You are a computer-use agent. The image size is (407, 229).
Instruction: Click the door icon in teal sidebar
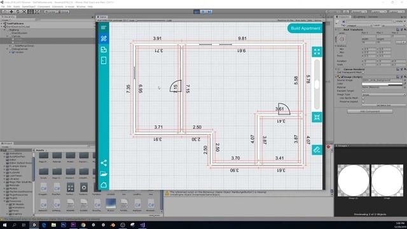[104, 60]
